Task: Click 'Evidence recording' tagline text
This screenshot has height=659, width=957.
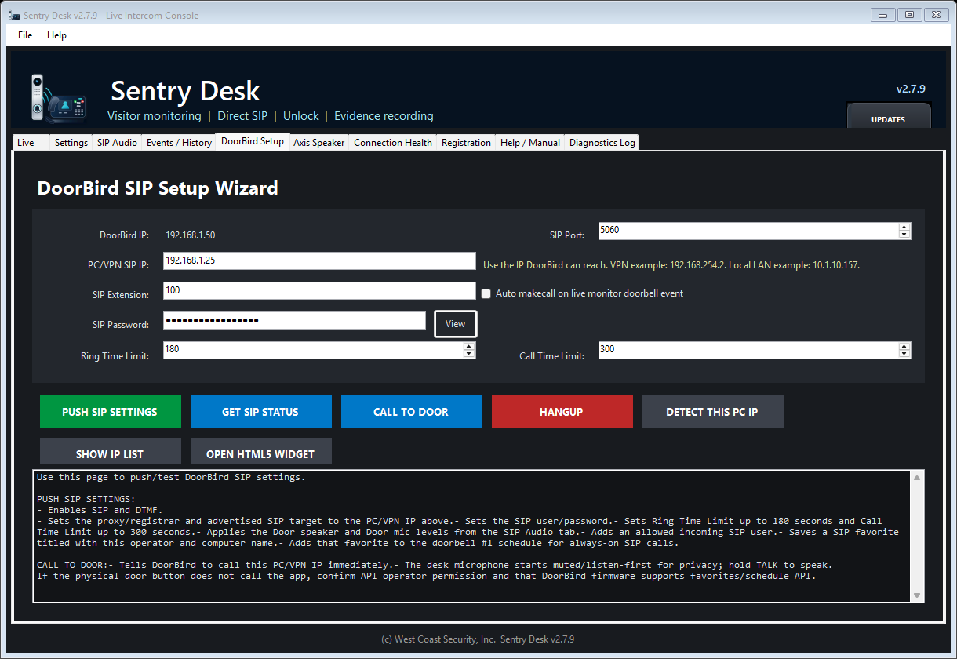Action: point(384,116)
